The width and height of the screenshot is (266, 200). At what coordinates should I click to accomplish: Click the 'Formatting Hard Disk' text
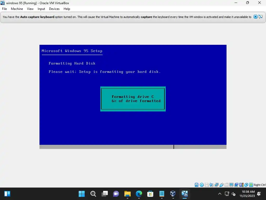click(x=72, y=64)
